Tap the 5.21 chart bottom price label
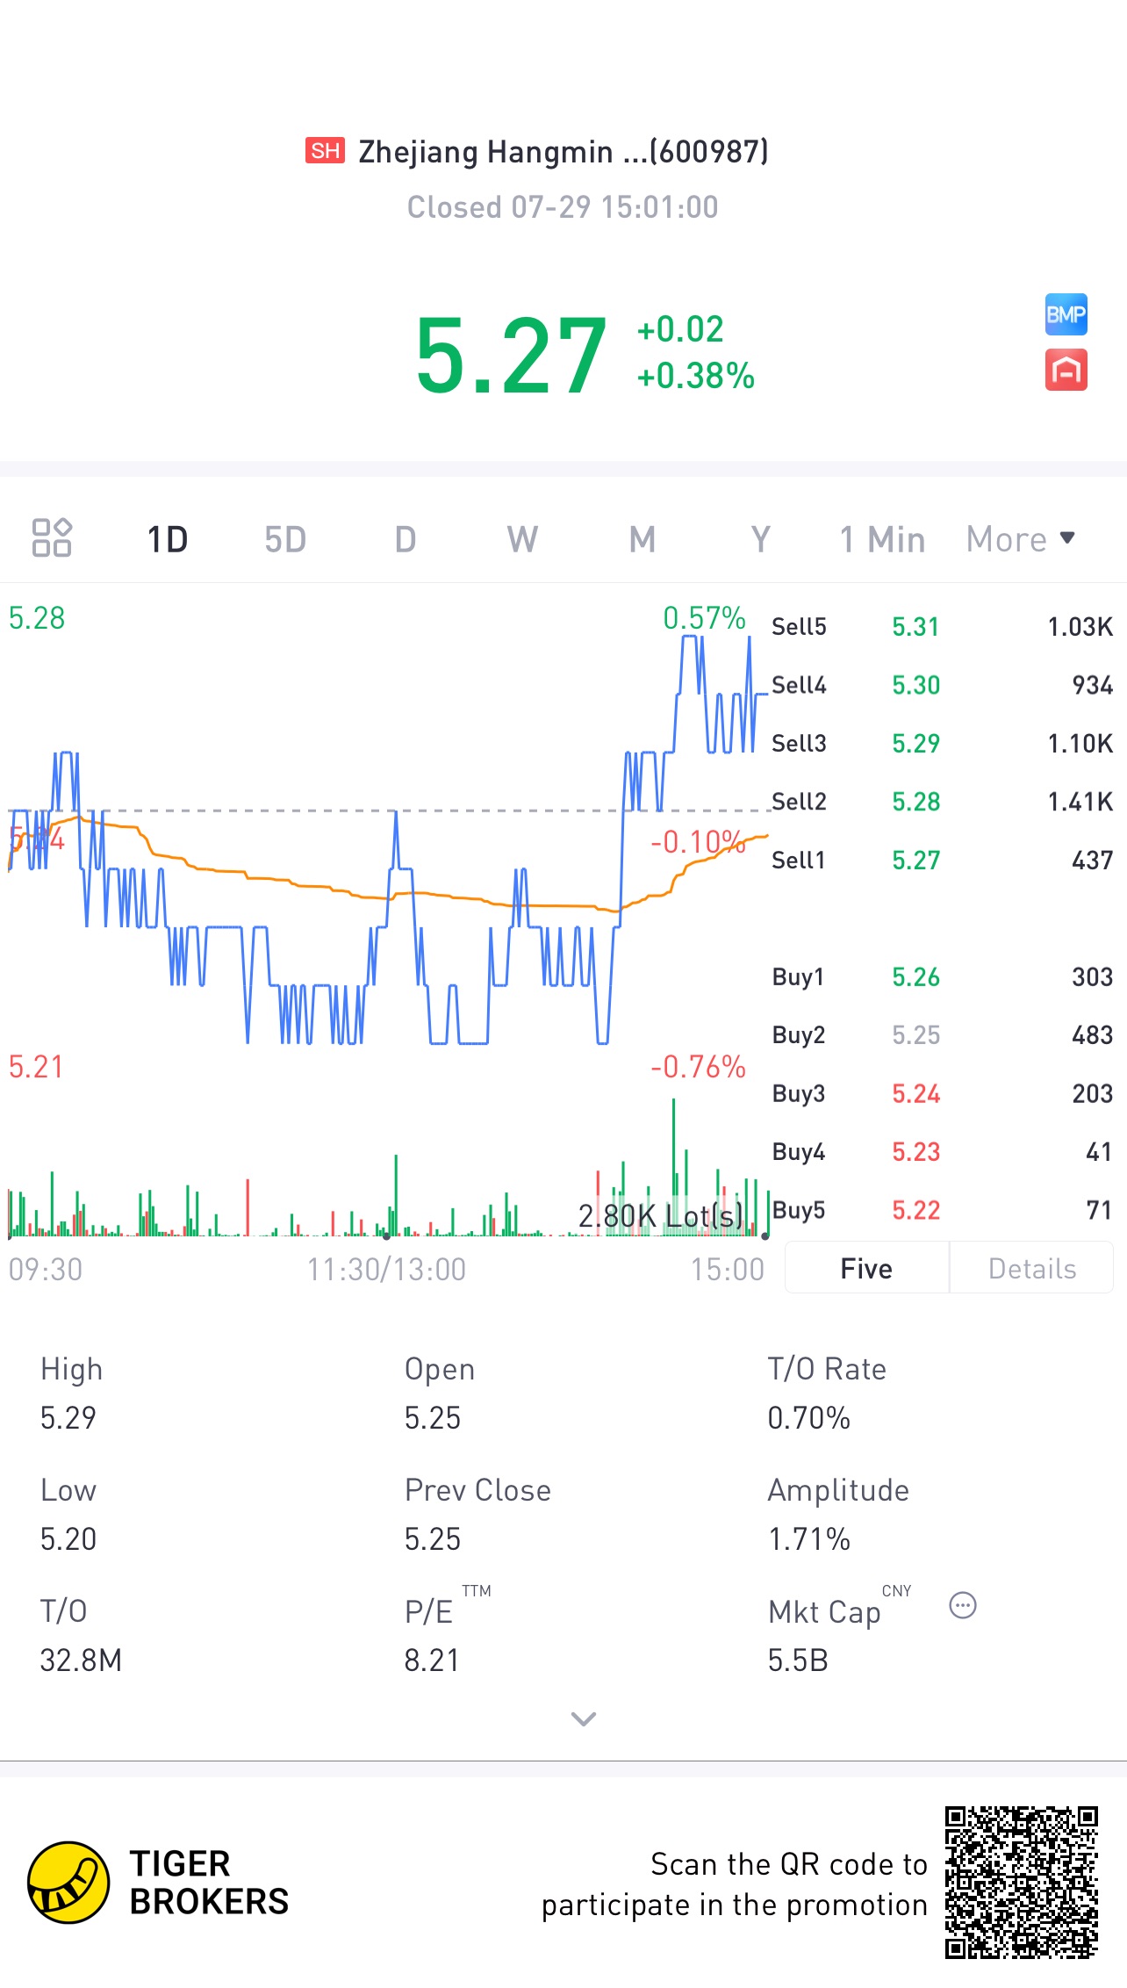 [x=36, y=1067]
